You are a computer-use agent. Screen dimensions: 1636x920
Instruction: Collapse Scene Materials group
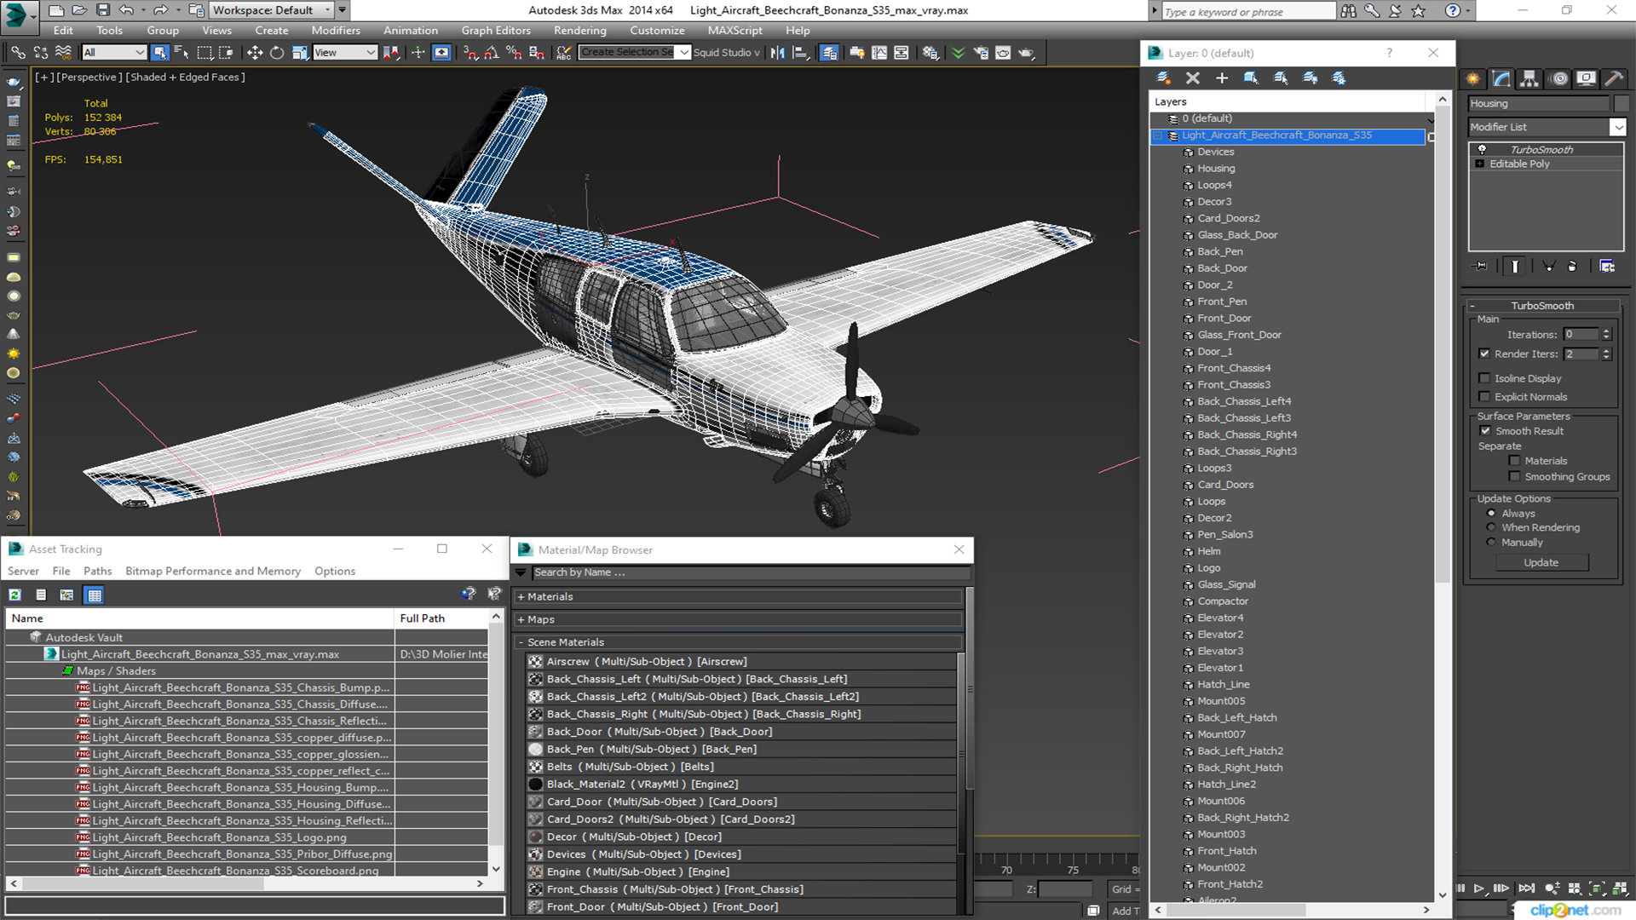tap(521, 642)
